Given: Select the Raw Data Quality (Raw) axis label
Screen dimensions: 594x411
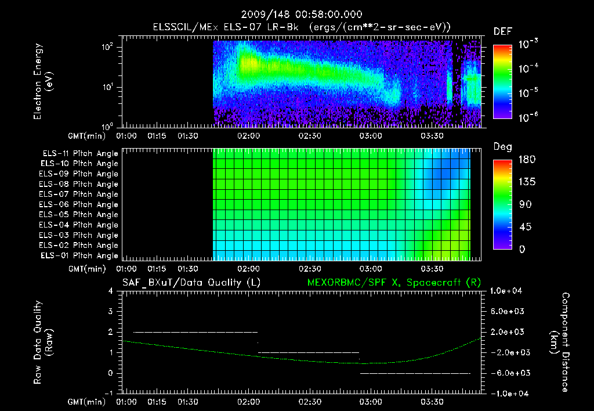Looking at the screenshot, I should pyautogui.click(x=43, y=342).
